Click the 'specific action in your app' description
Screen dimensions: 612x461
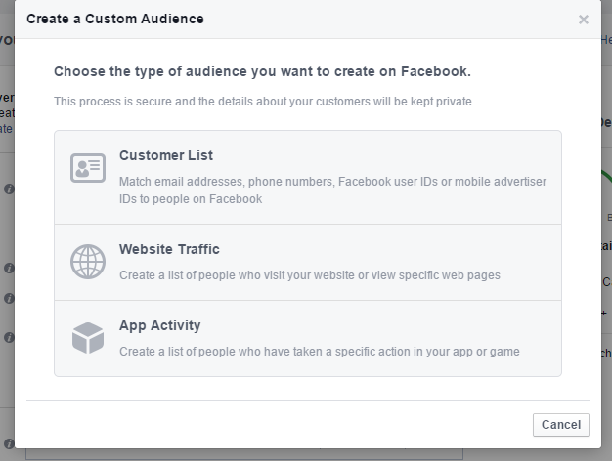[320, 351]
